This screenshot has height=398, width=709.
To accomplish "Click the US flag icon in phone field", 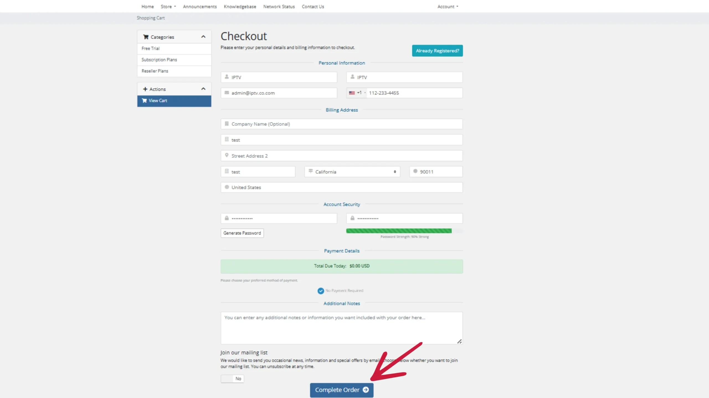I will (x=352, y=93).
